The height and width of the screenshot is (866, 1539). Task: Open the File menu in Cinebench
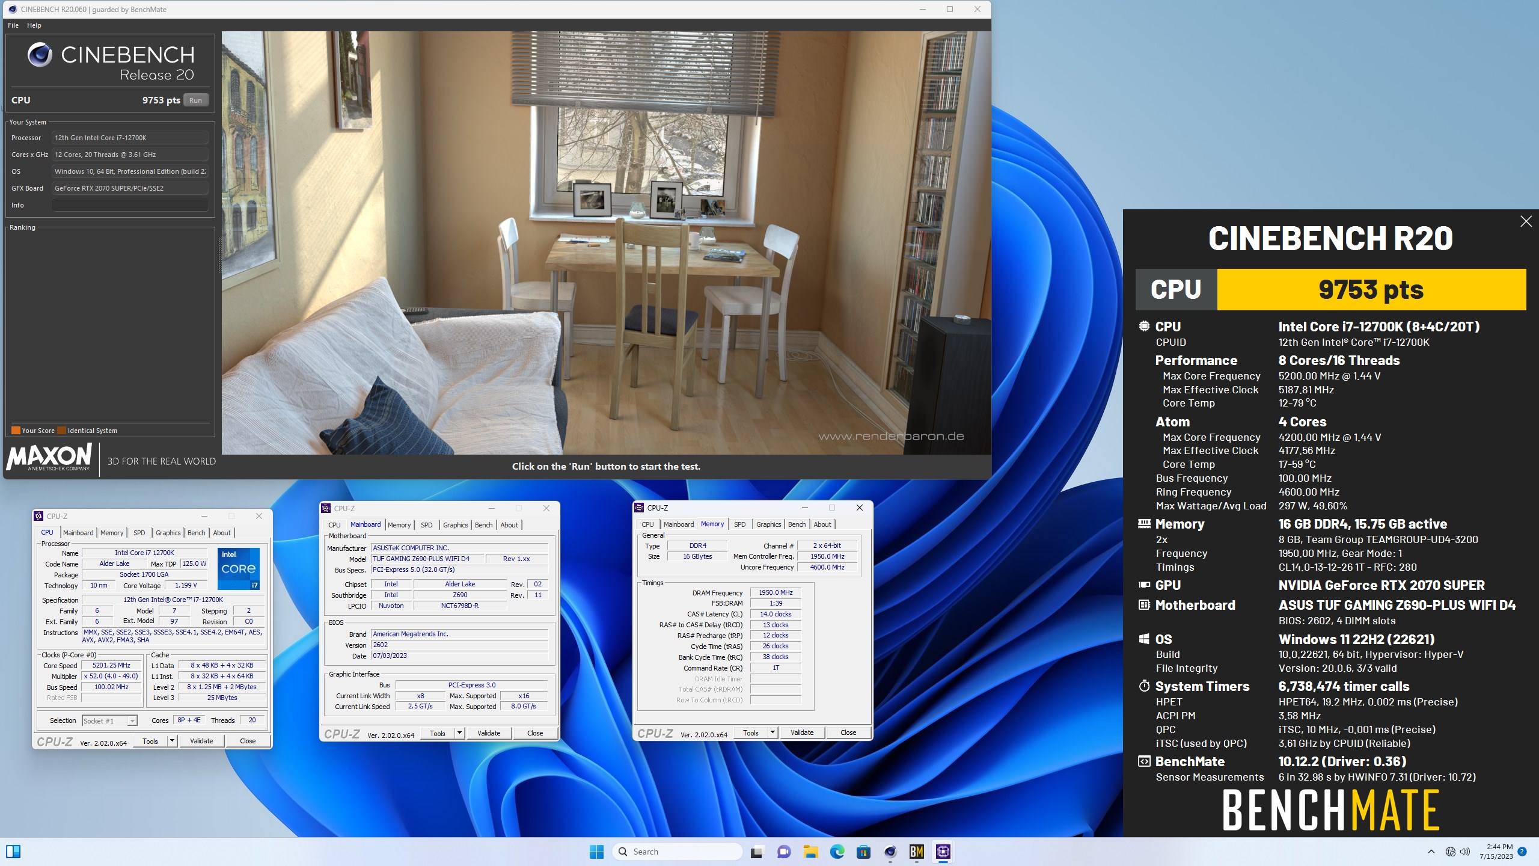[13, 25]
